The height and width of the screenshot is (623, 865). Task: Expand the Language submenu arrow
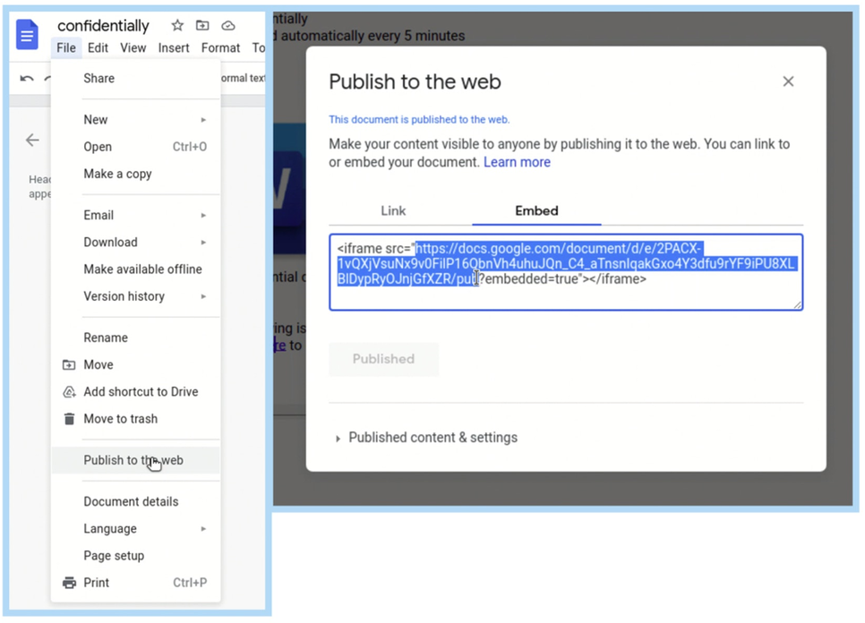[203, 529]
